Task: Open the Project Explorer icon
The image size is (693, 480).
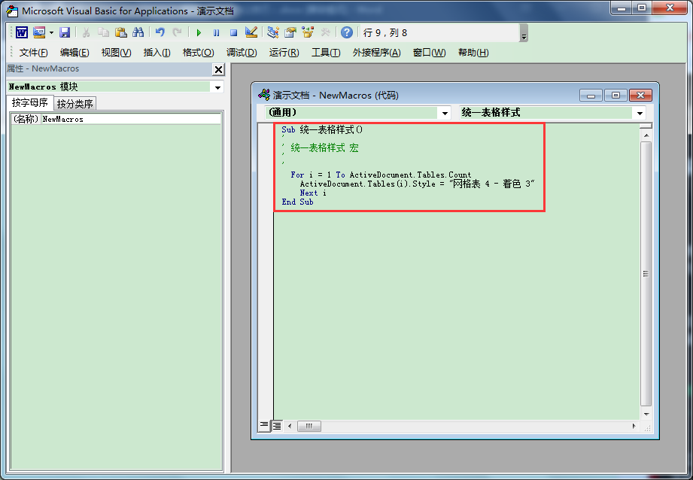Action: [x=272, y=32]
